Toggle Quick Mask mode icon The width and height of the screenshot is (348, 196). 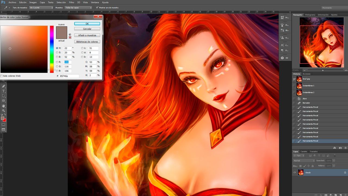[x=4, y=124]
